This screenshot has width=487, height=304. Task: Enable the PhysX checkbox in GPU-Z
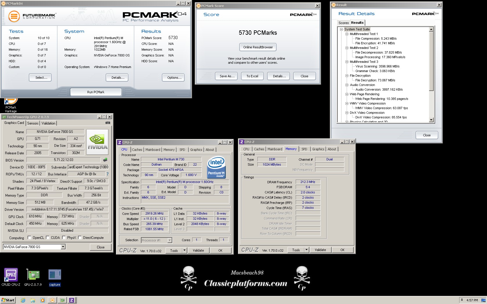[x=64, y=238]
